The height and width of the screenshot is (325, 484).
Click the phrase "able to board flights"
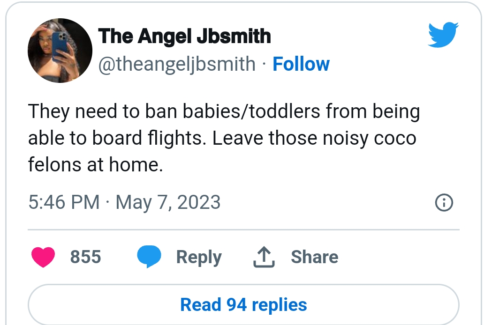[x=117, y=139]
